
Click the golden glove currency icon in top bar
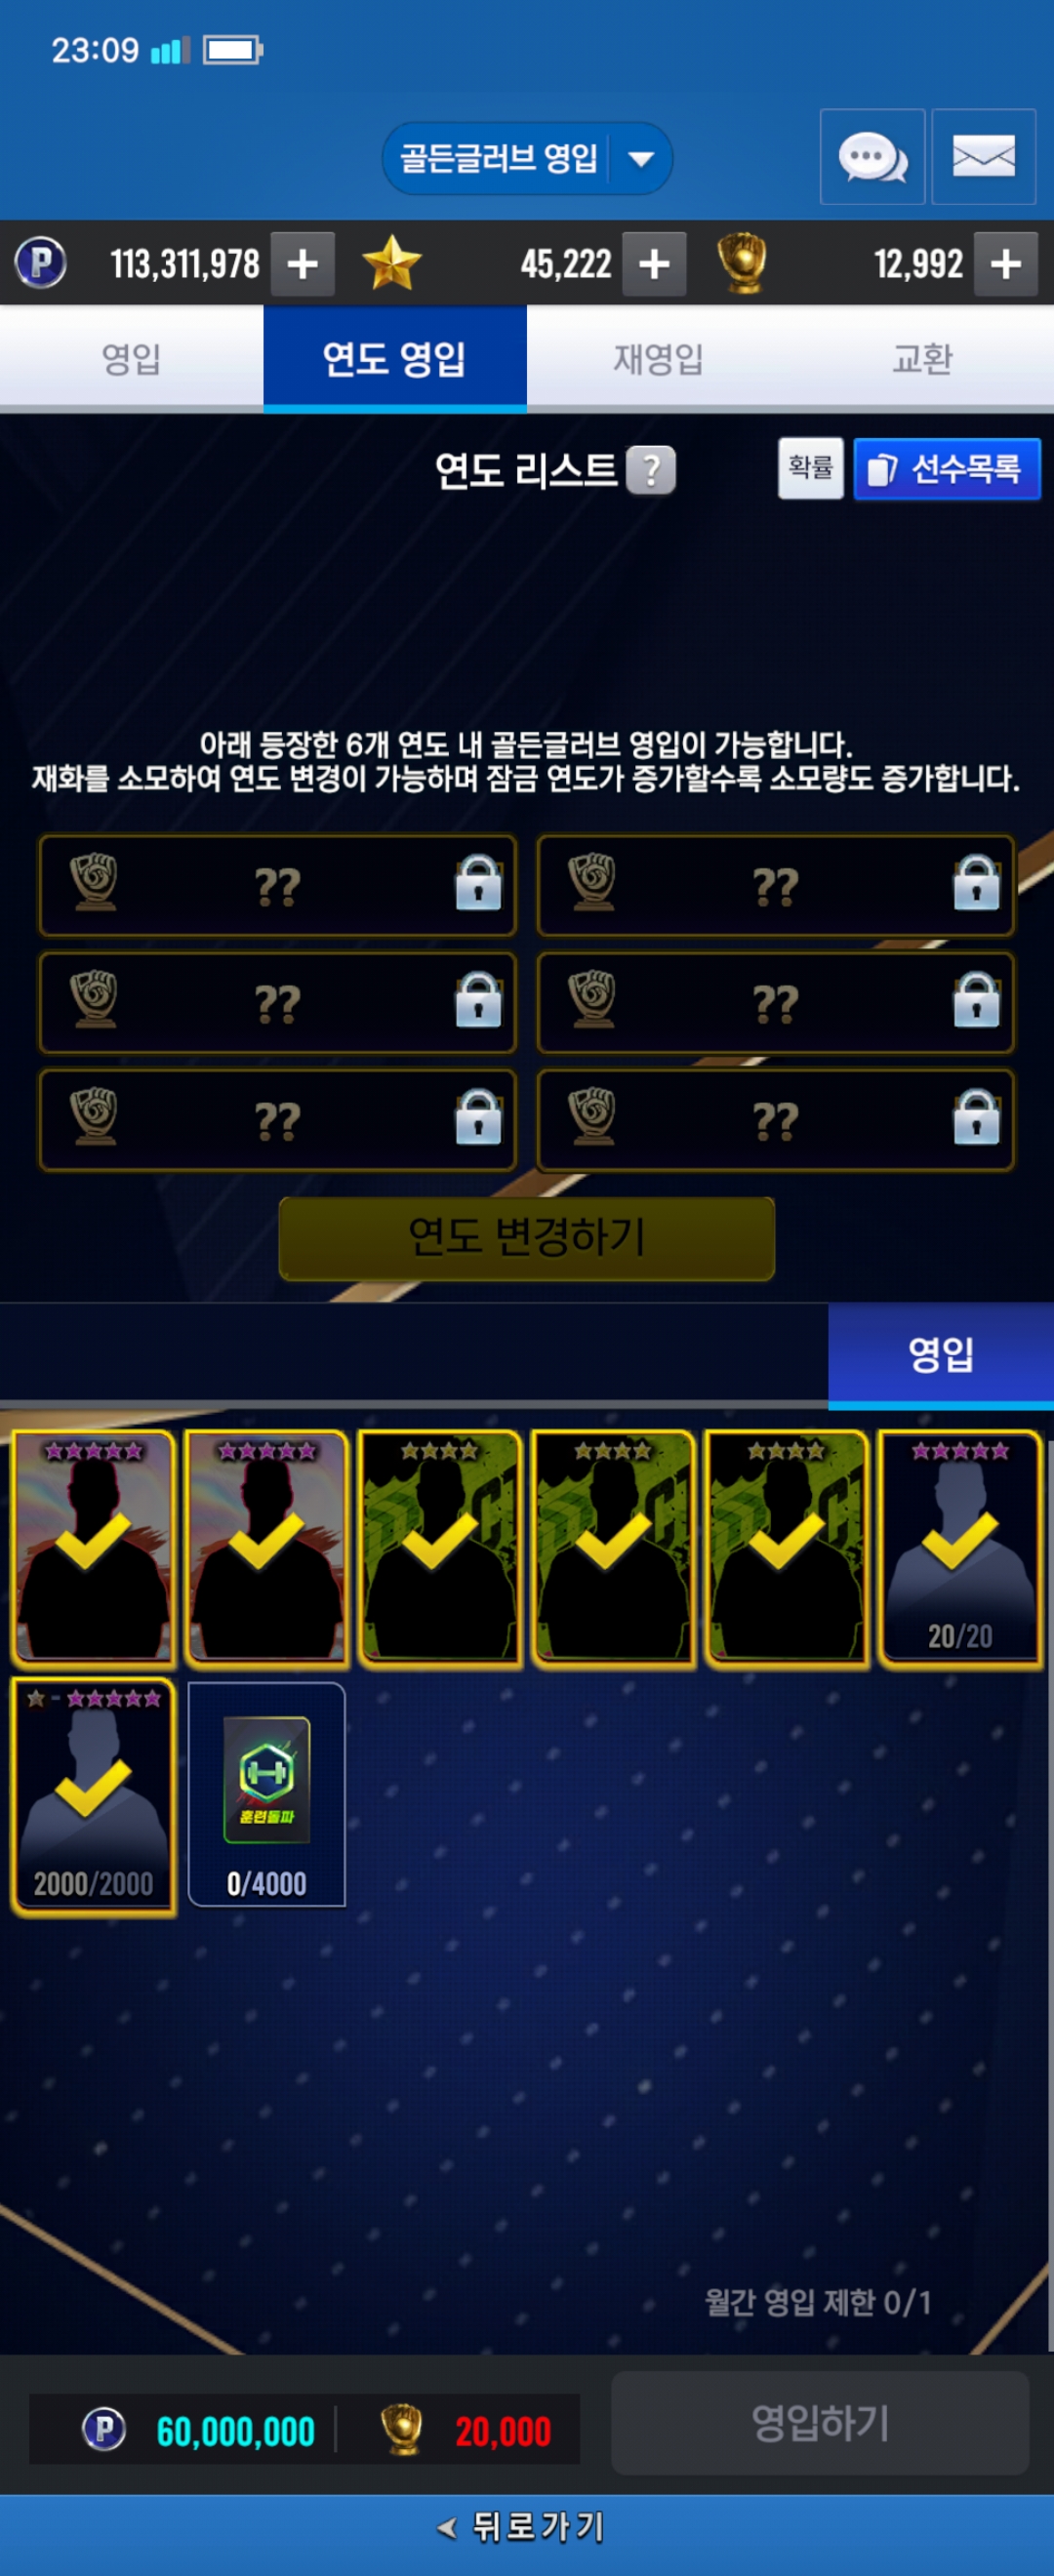pyautogui.click(x=742, y=263)
